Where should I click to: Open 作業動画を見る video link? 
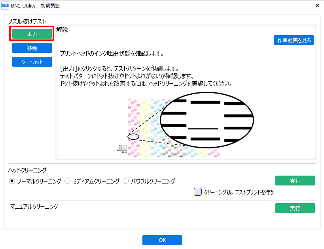coord(294,40)
